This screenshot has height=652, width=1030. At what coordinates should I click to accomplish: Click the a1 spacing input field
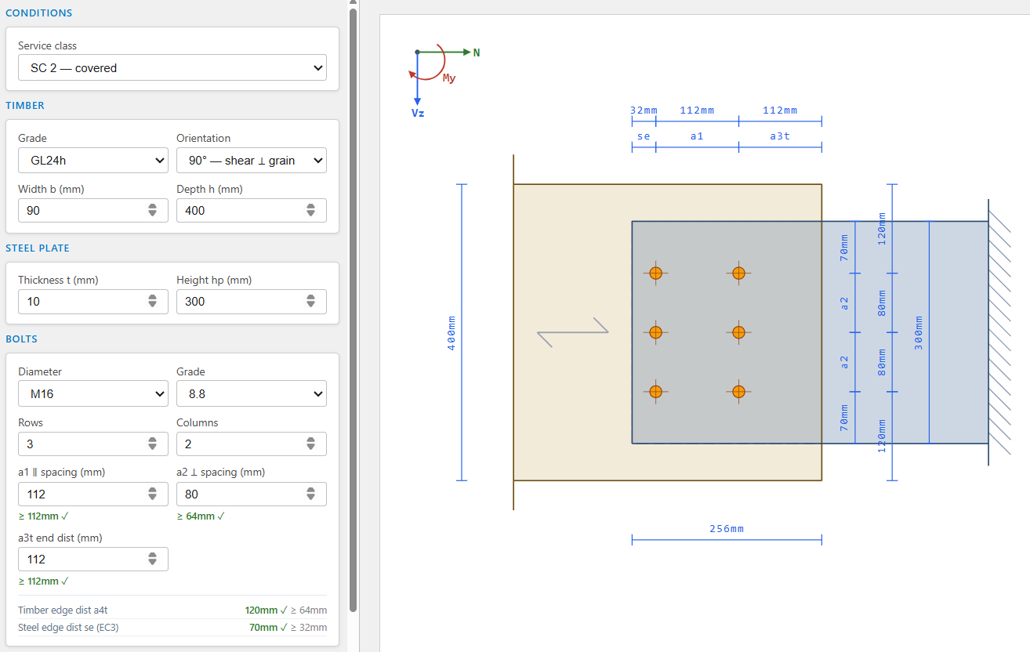[93, 494]
